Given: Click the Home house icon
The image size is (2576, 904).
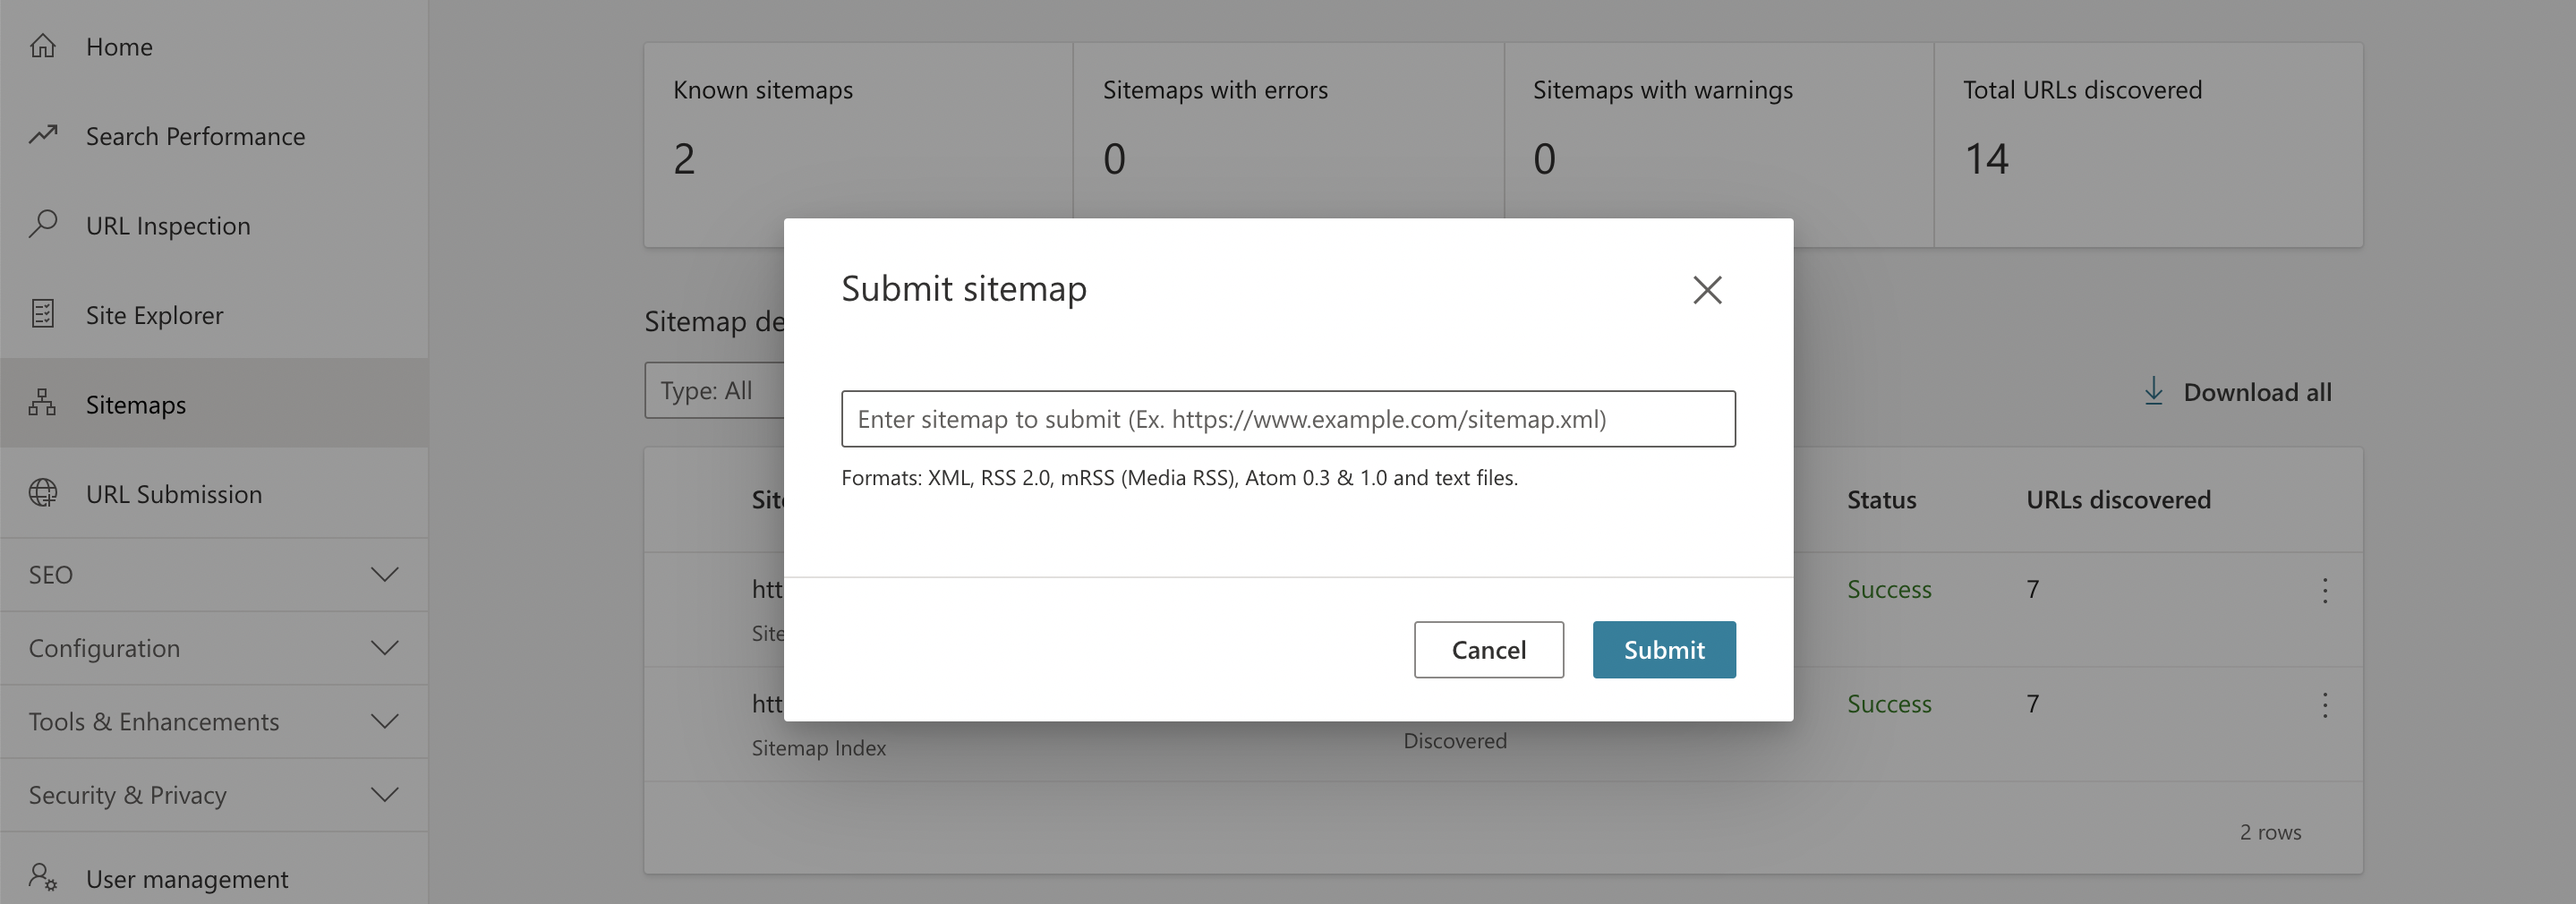Looking at the screenshot, I should click(42, 46).
